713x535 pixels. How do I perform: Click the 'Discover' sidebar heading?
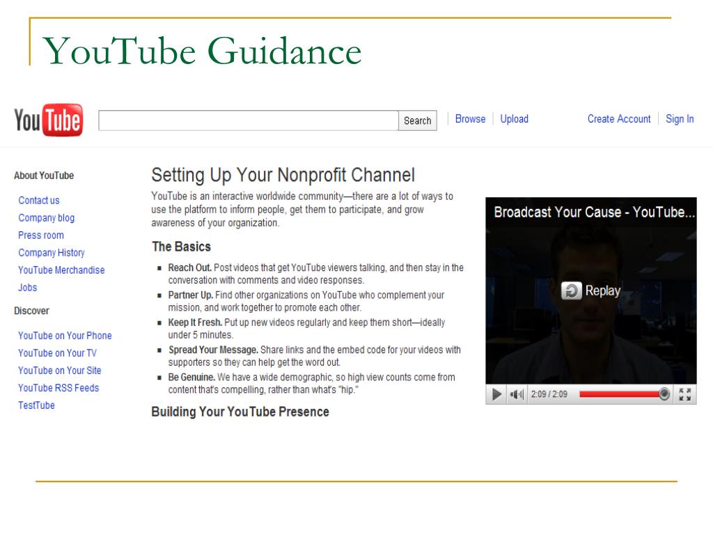(31, 311)
